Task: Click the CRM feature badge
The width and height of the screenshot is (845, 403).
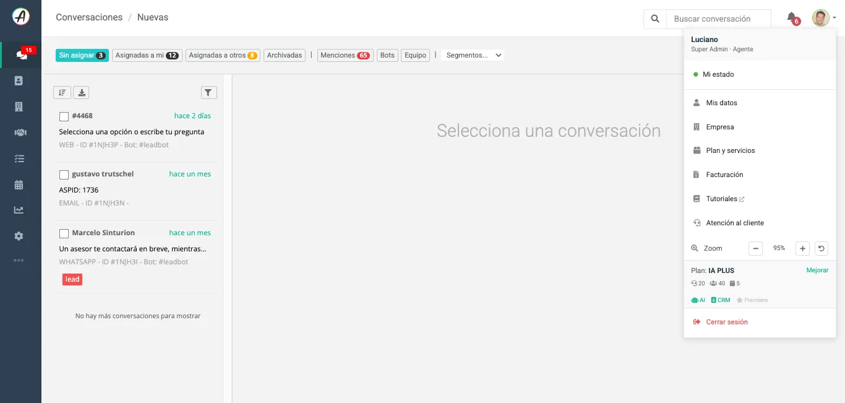Action: [x=721, y=300]
